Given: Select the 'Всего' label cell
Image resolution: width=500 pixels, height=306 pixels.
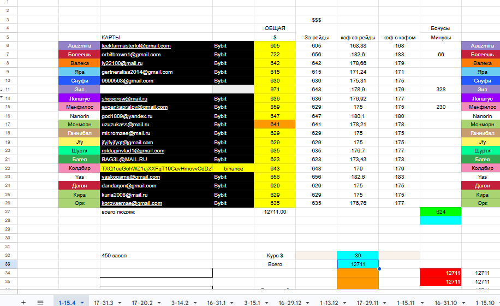Looking at the screenshot, I should pyautogui.click(x=275, y=264).
